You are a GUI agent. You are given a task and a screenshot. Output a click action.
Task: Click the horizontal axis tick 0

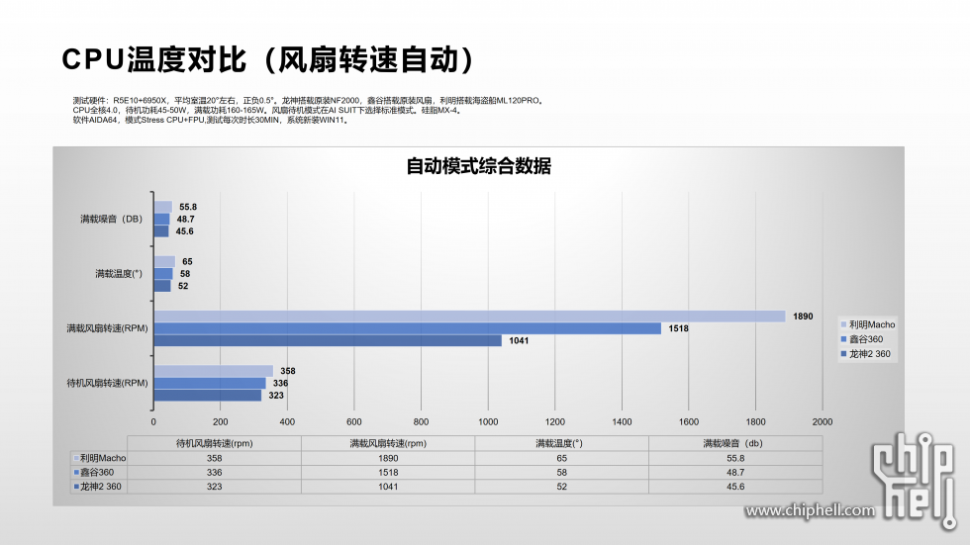point(153,421)
